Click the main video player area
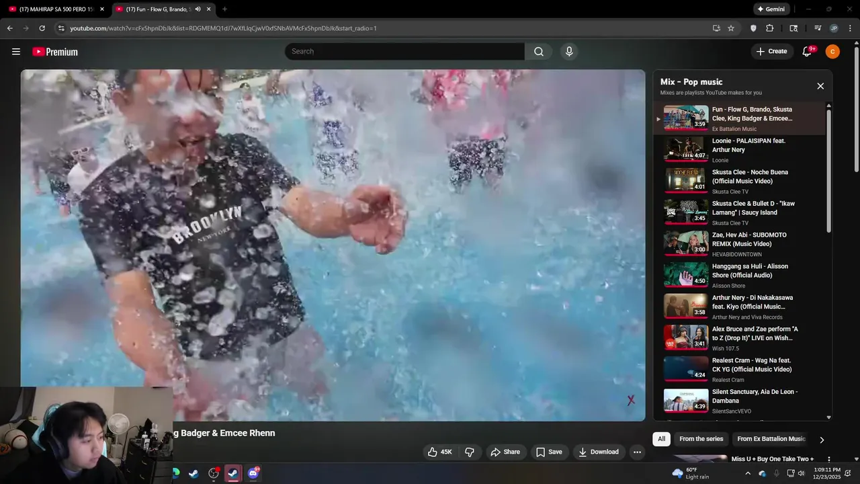860x484 pixels. click(333, 245)
